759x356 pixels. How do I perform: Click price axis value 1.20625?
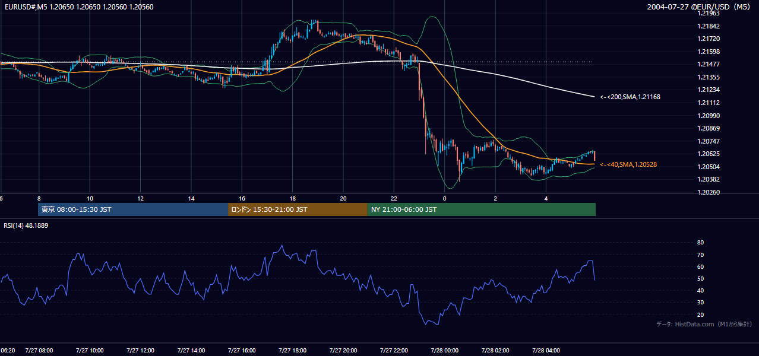708,154
